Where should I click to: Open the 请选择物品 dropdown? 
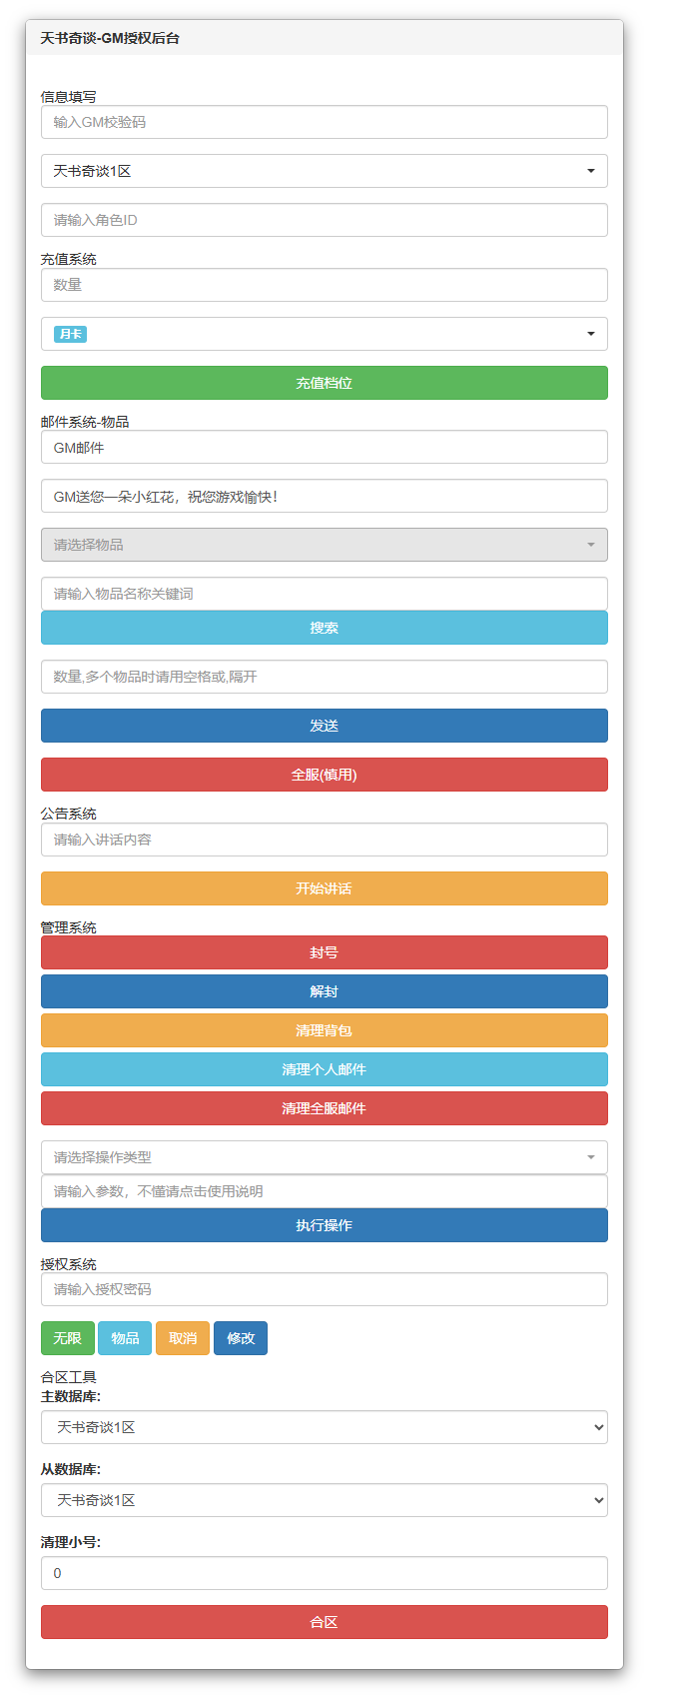tap(324, 545)
